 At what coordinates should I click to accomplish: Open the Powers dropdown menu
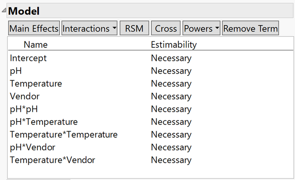tap(202, 29)
